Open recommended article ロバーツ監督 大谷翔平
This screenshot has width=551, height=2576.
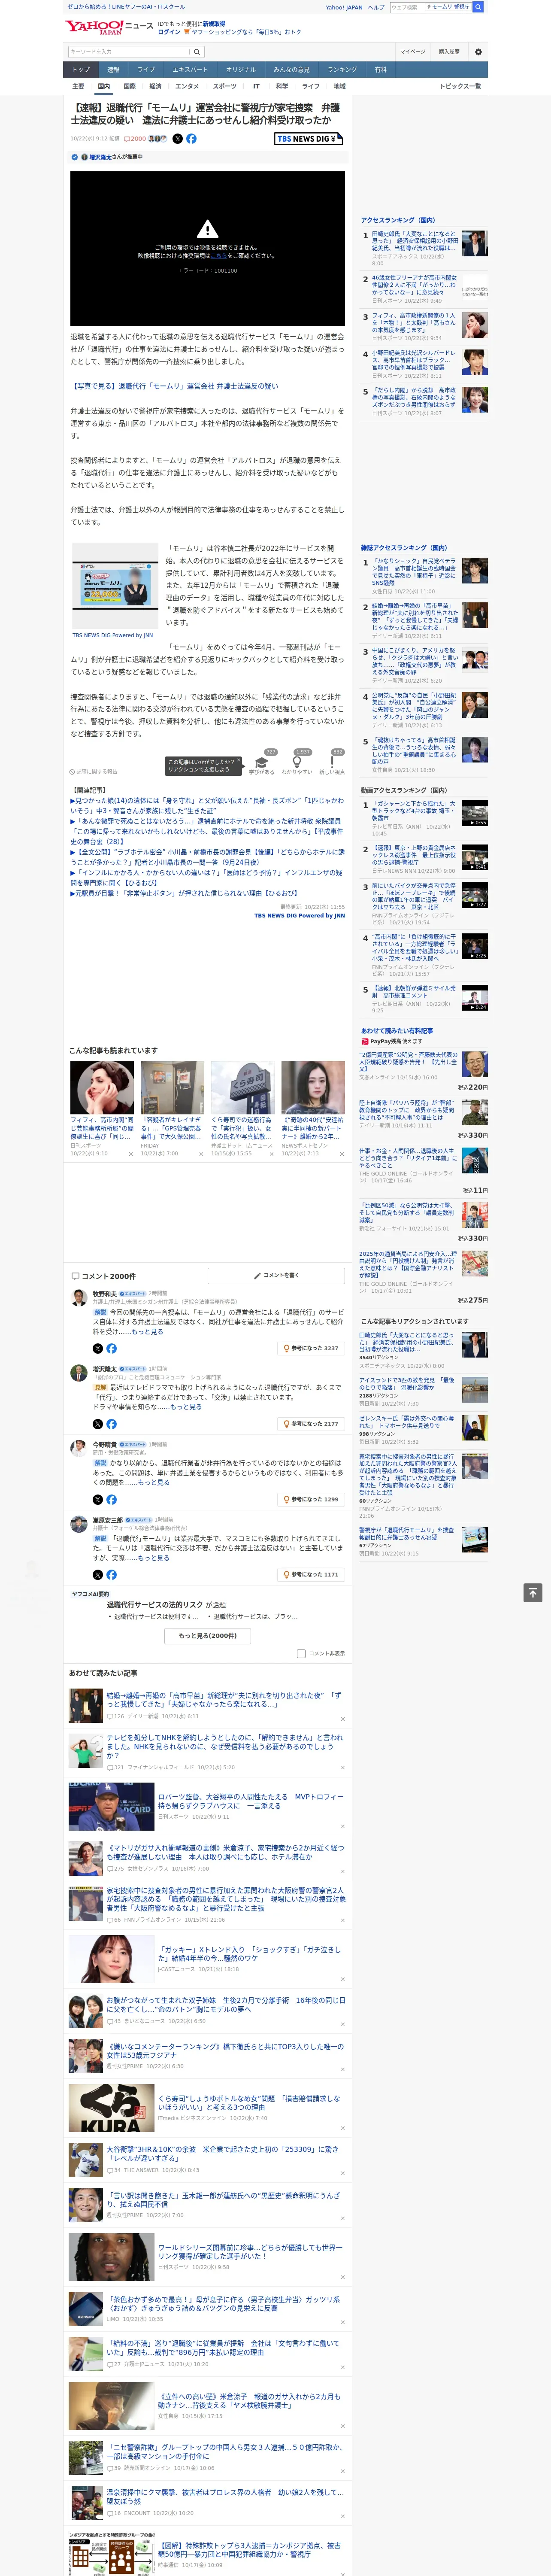(x=250, y=1801)
